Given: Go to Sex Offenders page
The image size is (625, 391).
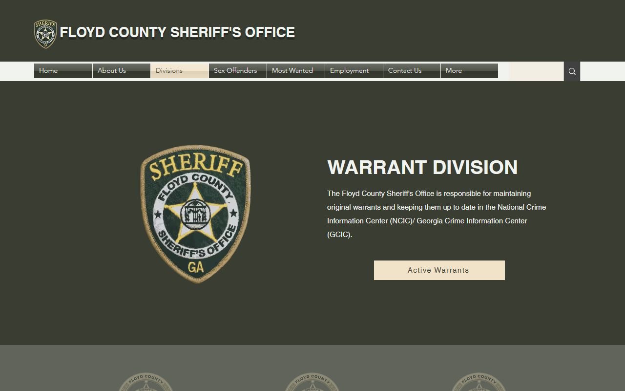Looking at the screenshot, I should pos(237,71).
